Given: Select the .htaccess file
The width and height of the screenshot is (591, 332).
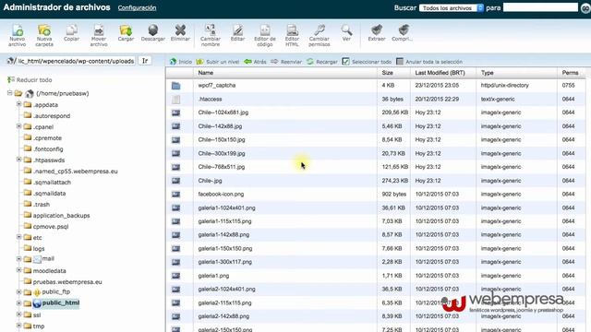Looking at the screenshot, I should coord(376,99).
